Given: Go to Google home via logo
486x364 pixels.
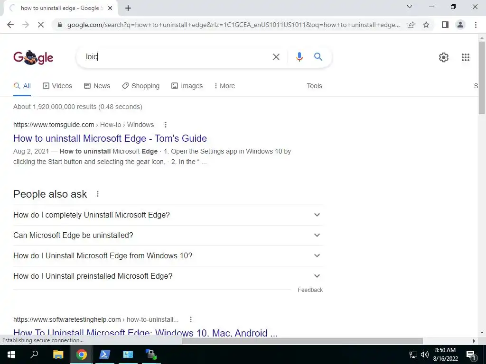Looking at the screenshot, I should tap(33, 57).
